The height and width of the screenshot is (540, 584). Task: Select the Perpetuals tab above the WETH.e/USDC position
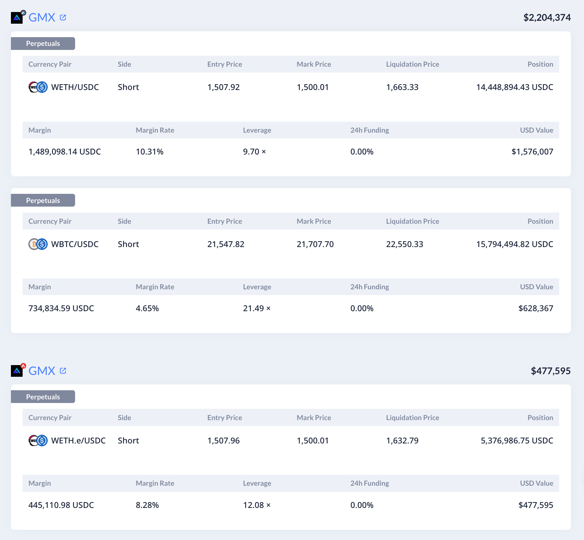click(43, 397)
